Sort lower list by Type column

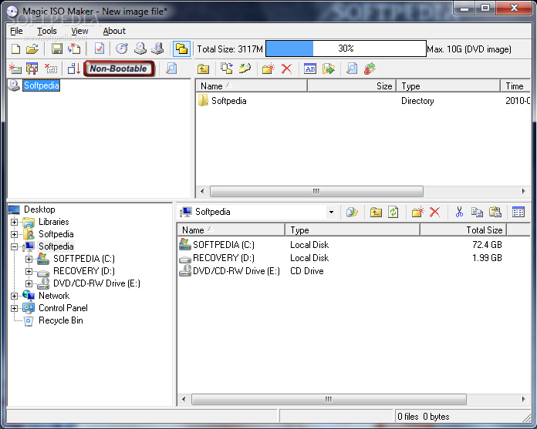point(353,230)
